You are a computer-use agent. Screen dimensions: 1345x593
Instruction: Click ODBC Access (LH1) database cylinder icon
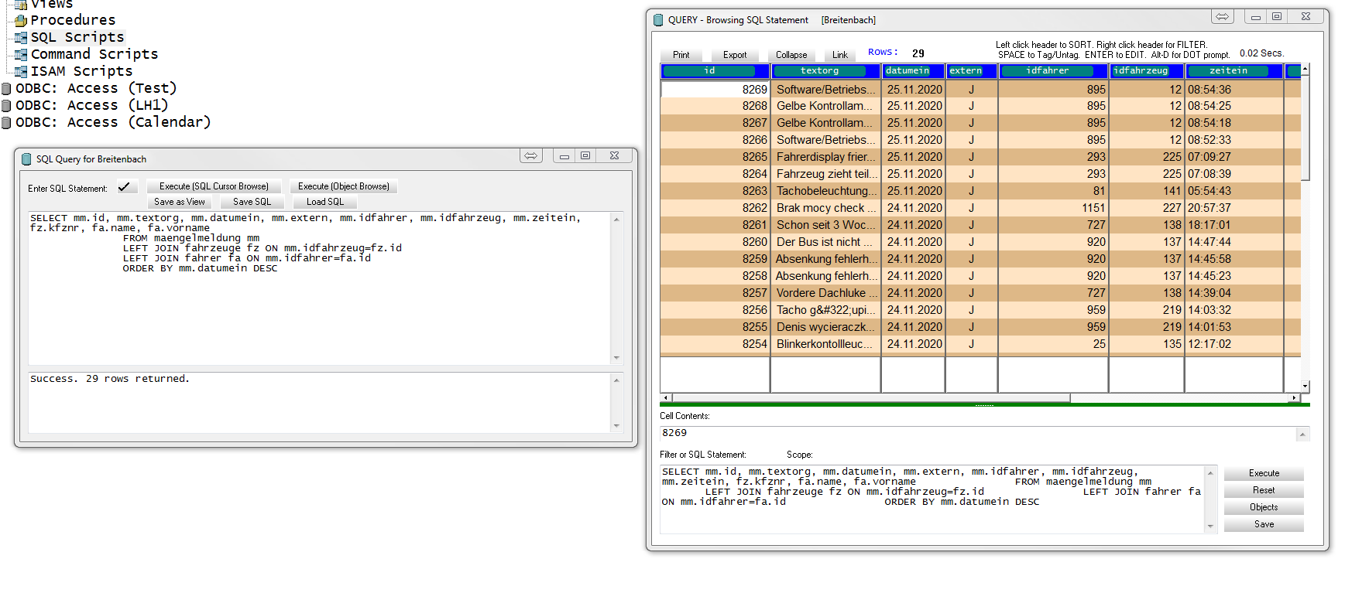6,105
